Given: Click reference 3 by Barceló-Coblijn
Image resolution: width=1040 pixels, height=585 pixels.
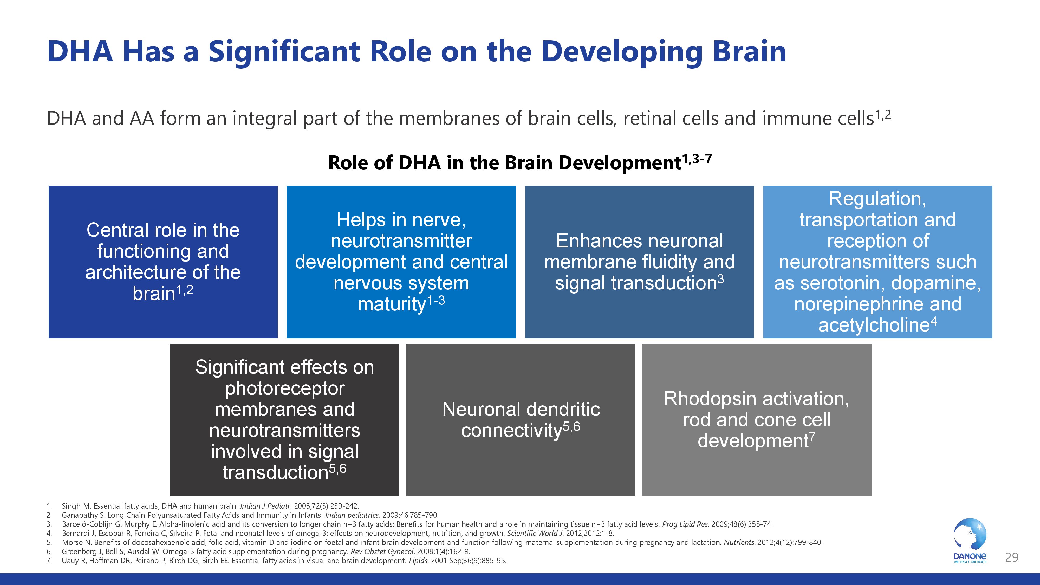Looking at the screenshot, I should pyautogui.click(x=417, y=524).
